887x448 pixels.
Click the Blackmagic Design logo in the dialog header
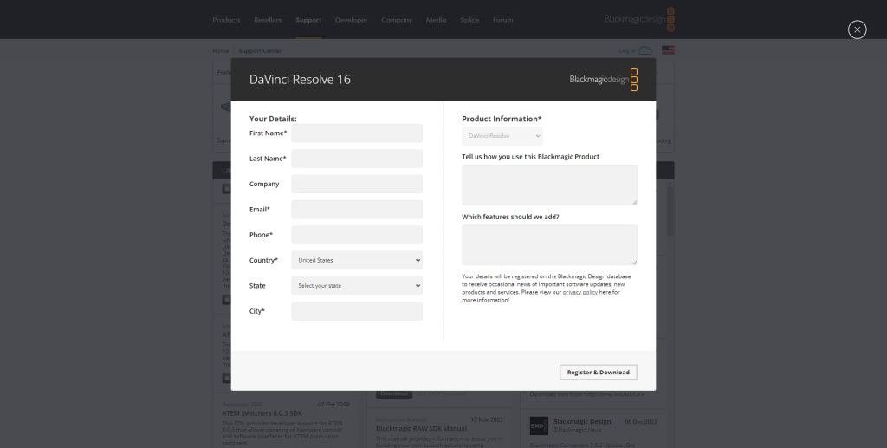604,80
